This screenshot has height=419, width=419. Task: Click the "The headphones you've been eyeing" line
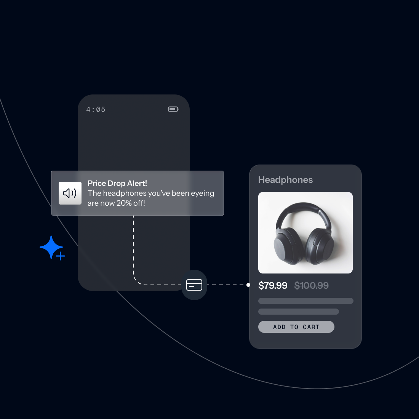click(150, 193)
